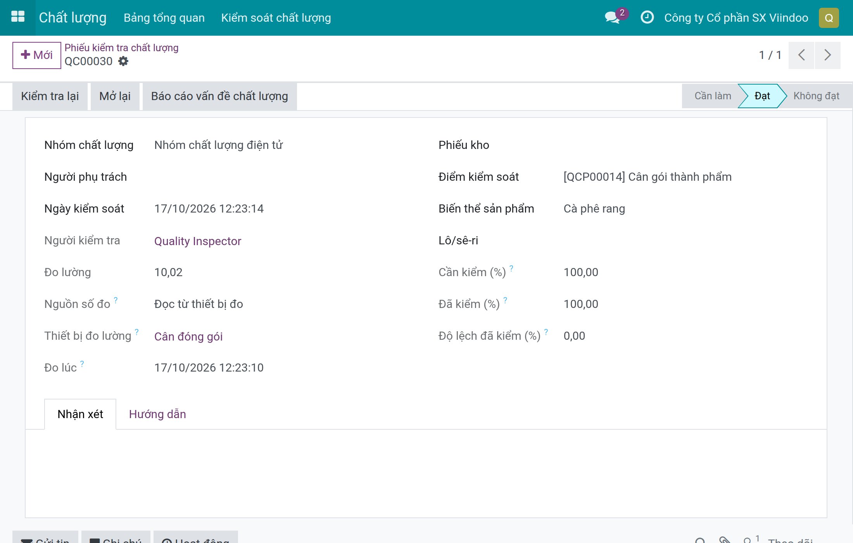853x543 pixels.
Task: Click the record pager 1 / 1
Action: pos(770,55)
